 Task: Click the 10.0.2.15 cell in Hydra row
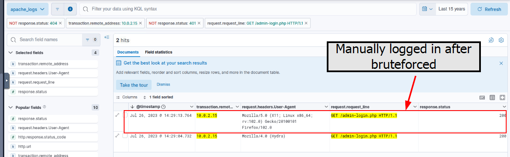point(207,136)
